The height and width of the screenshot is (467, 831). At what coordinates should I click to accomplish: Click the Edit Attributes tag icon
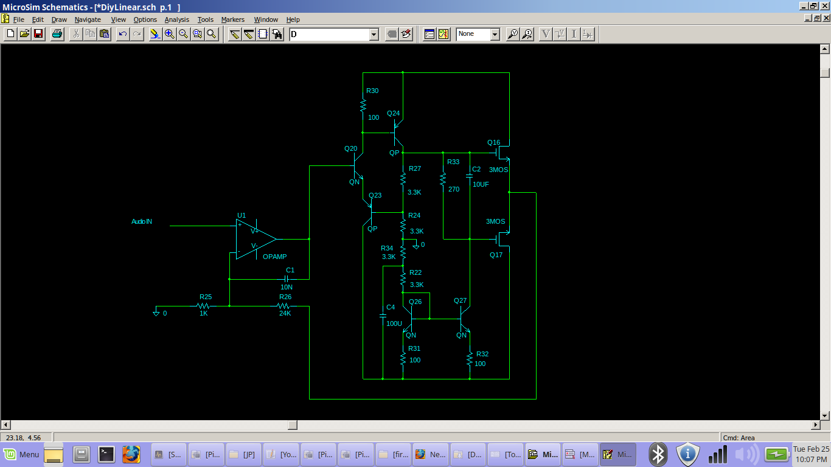pos(392,34)
